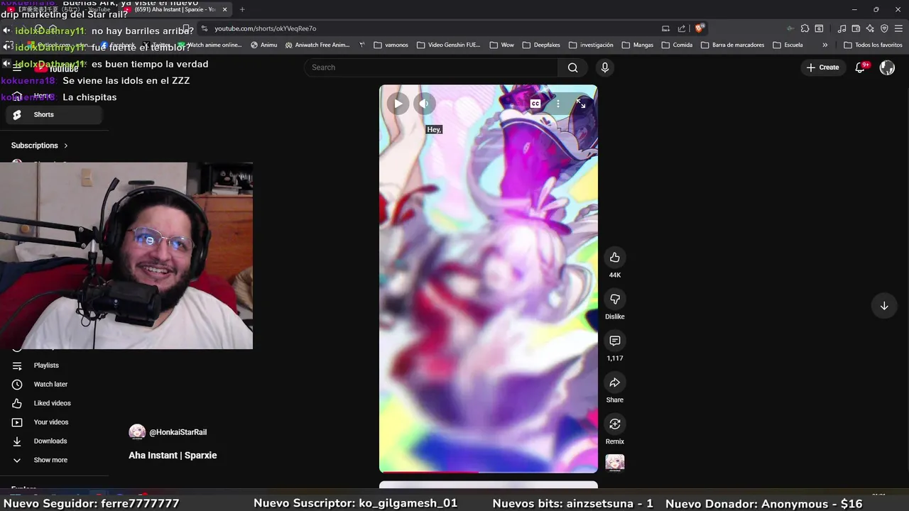This screenshot has width=909, height=511.
Task: Open the vamonos bookmarks folder
Action: click(x=391, y=45)
